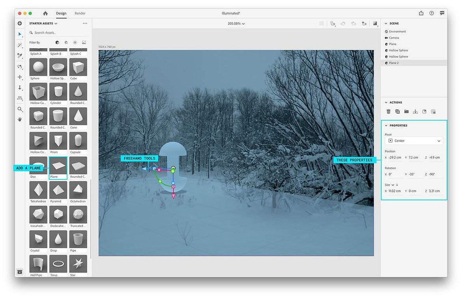Open the Share icon in title bar
This screenshot has height=298, width=462.
pyautogui.click(x=421, y=13)
